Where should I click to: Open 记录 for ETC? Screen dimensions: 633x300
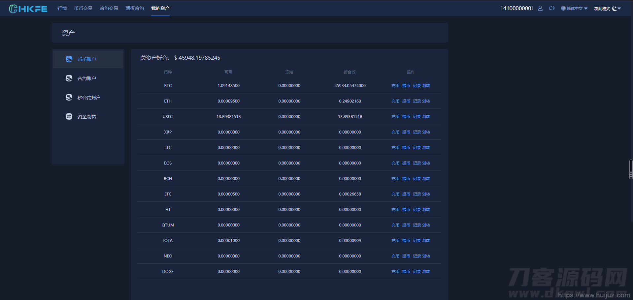click(417, 194)
